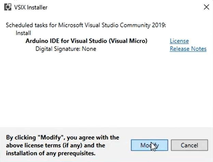Viewport: 213px width, 162px height.
Task: Click the VSIX Installer window title text
Action: (31, 7)
